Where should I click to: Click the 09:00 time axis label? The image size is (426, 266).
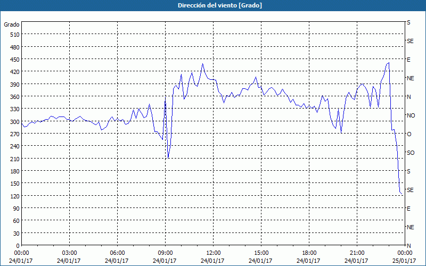(165, 253)
